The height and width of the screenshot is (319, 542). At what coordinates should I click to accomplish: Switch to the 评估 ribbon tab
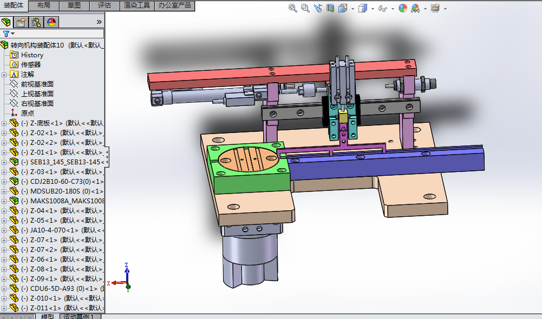point(104,5)
